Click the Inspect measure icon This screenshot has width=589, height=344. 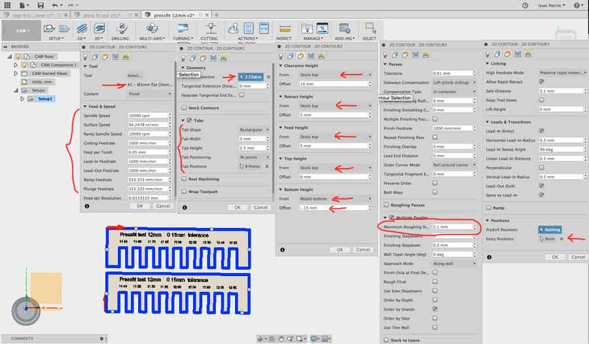[283, 28]
